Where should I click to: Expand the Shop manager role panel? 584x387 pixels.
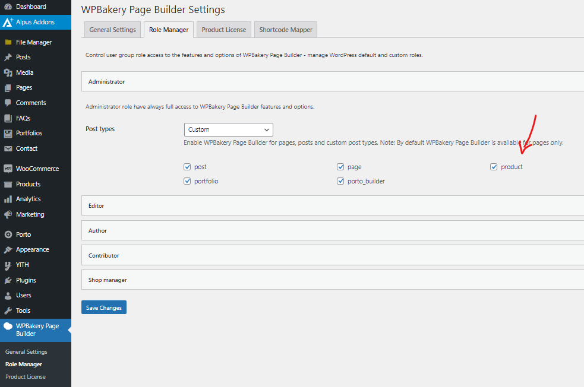(x=333, y=280)
